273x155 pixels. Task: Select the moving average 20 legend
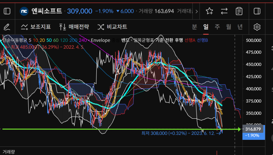[x=42, y=40]
